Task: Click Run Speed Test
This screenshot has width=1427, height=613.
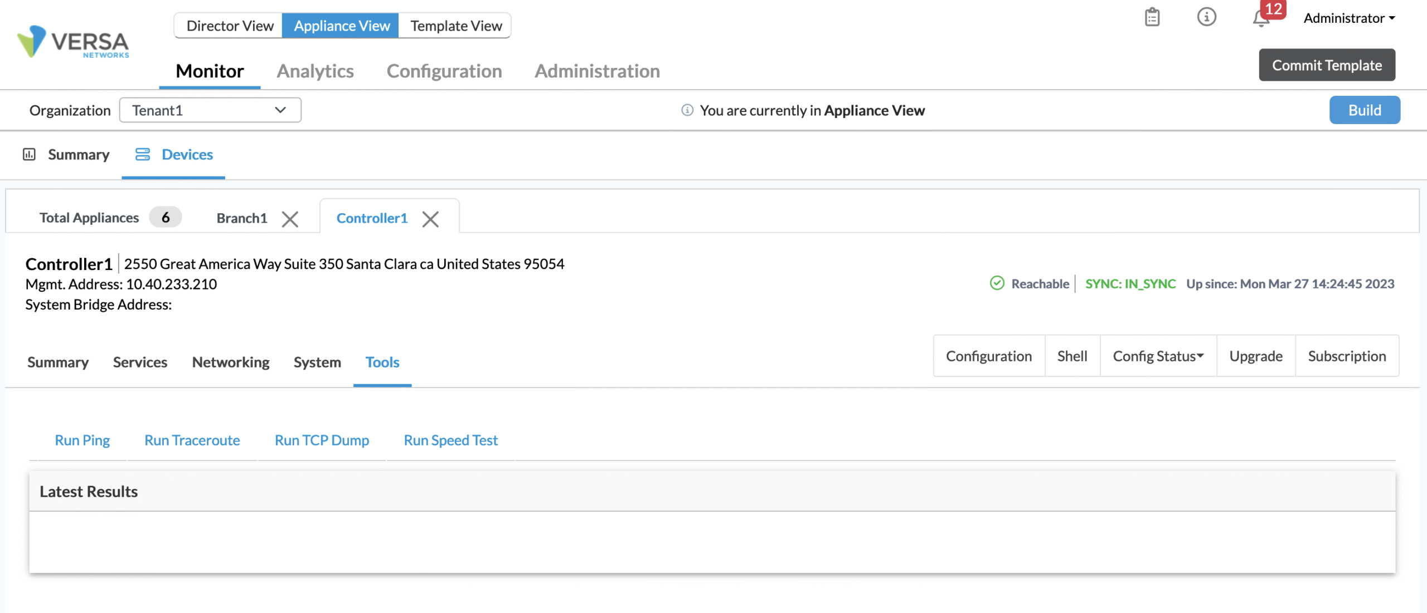Action: (451, 440)
